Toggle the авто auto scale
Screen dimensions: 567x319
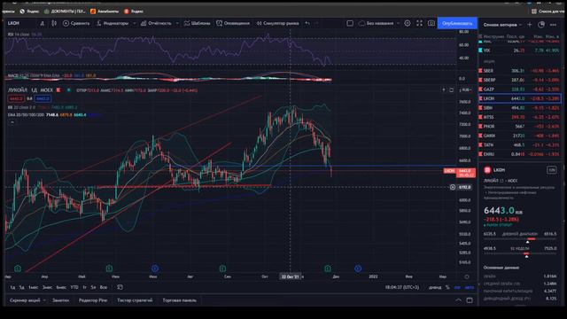coord(470,287)
